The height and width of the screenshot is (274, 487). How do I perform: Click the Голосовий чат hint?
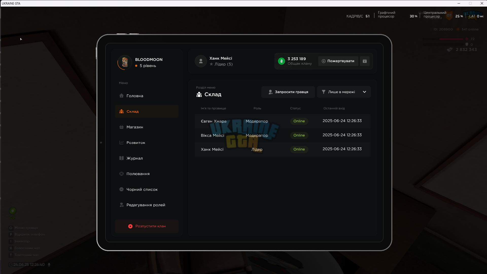click(24, 248)
